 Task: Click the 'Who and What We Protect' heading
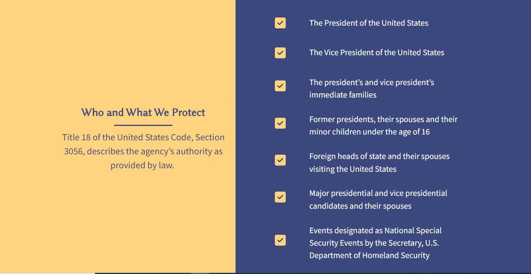(x=143, y=112)
